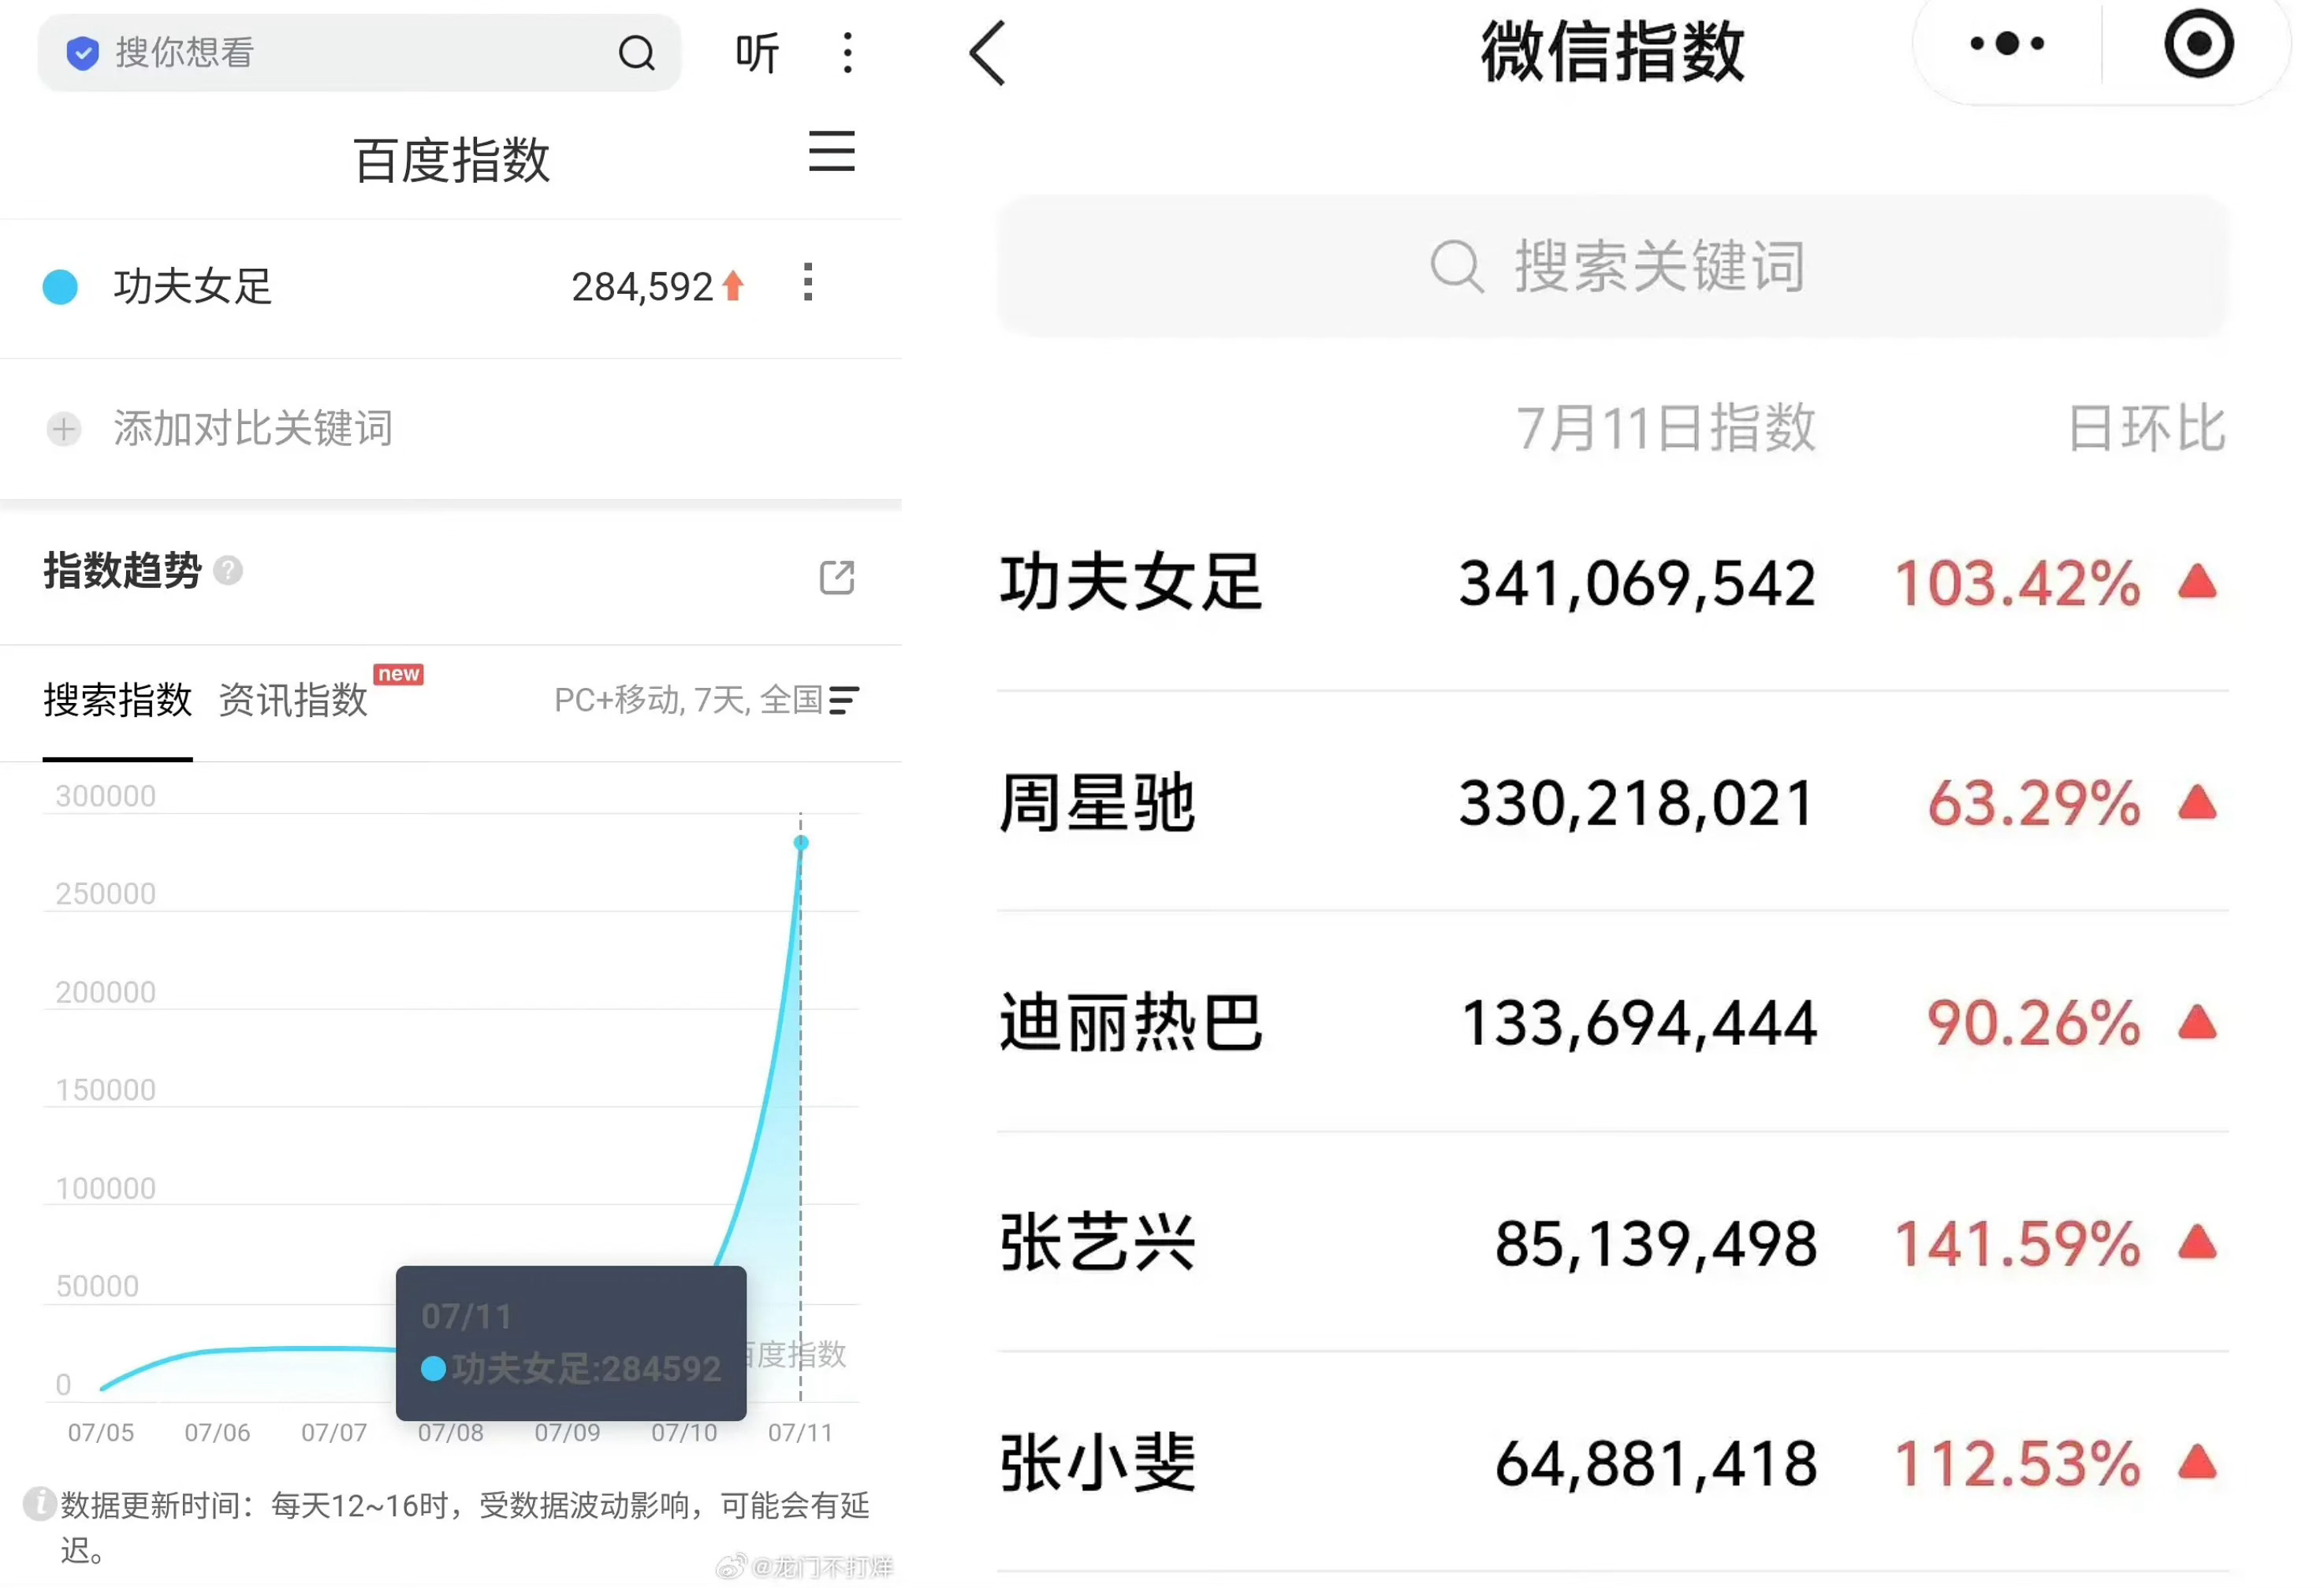The width and height of the screenshot is (2324, 1588).
Task: Click the 64,881,418 index value
Action: 1656,1465
